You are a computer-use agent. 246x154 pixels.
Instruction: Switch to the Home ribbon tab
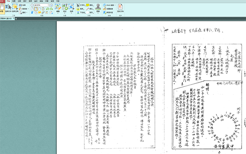[8, 1]
